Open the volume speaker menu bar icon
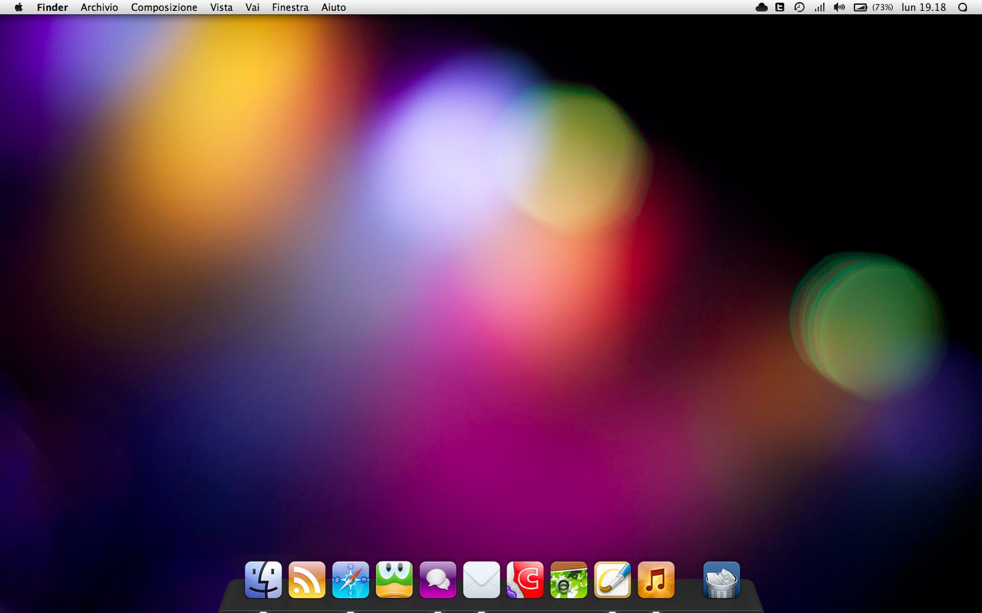The image size is (982, 613). [839, 7]
